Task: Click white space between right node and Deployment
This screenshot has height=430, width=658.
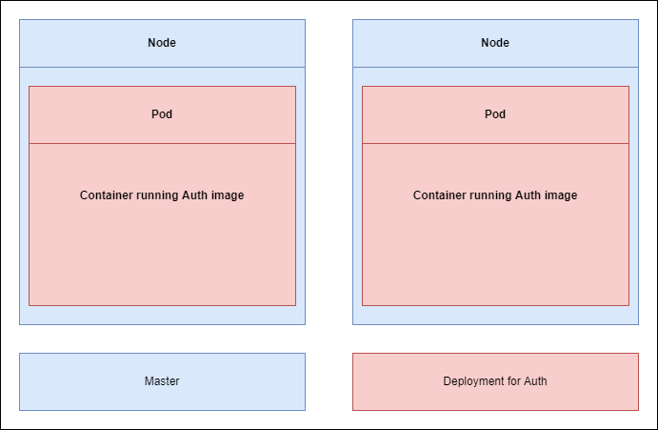Action: point(495,339)
